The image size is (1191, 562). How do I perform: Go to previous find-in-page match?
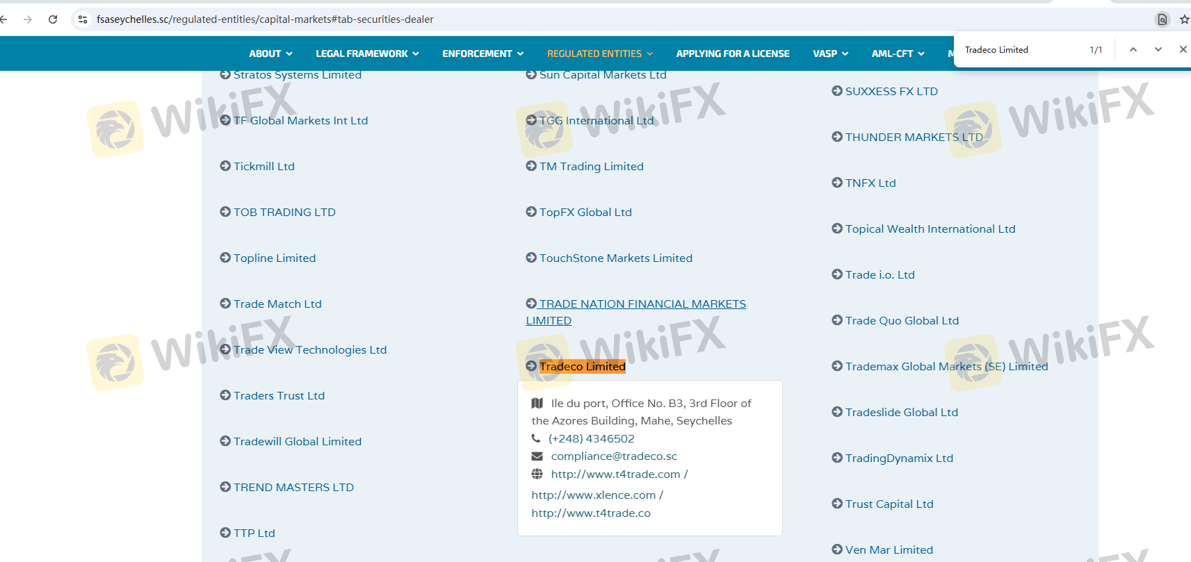[1133, 49]
